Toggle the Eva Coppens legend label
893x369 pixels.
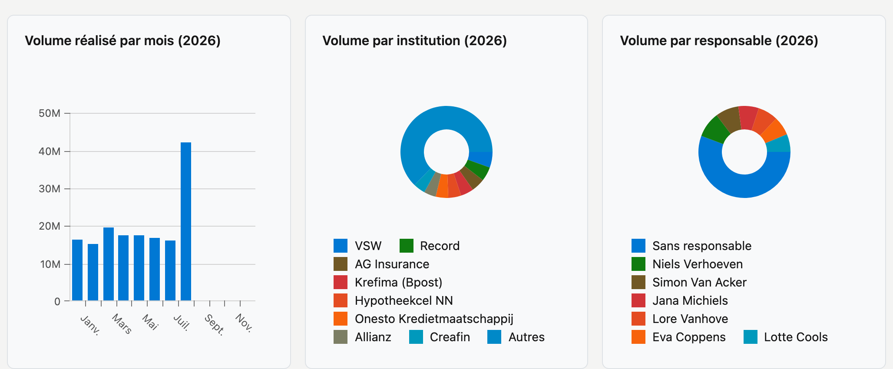(x=689, y=337)
